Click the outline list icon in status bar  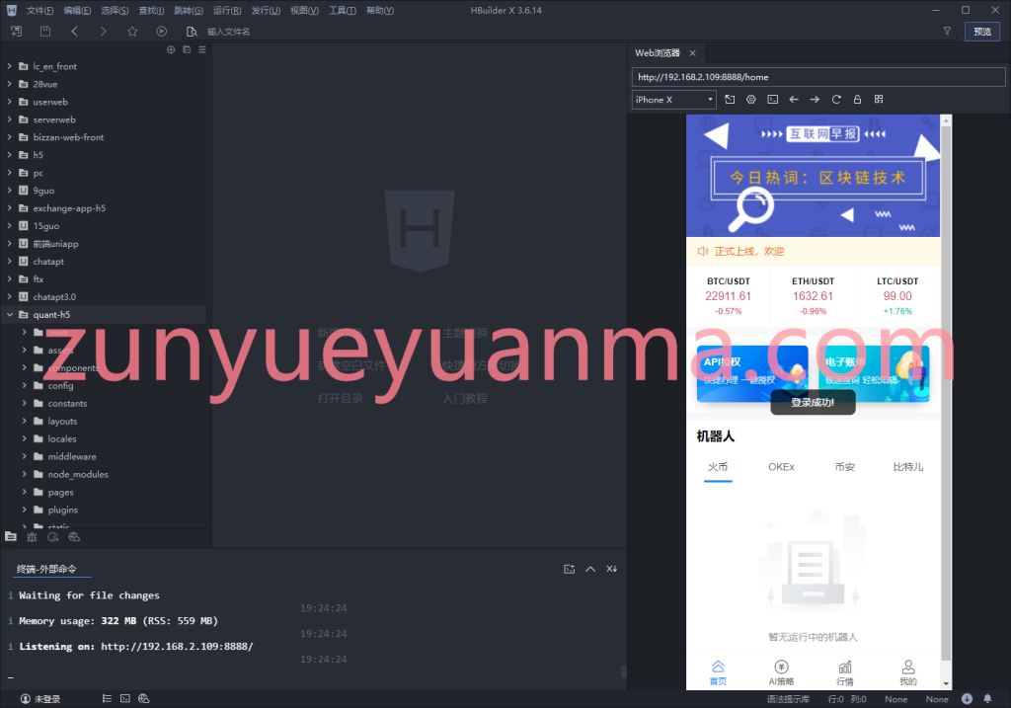(x=107, y=698)
